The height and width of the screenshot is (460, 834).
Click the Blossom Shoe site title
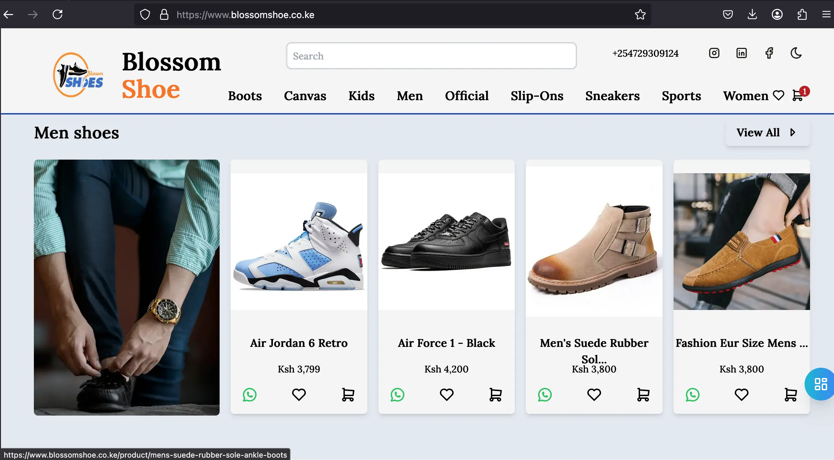(x=171, y=75)
